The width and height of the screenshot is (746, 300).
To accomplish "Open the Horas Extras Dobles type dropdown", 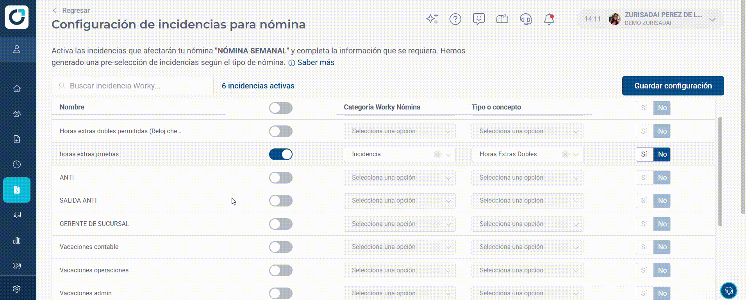I will (527, 154).
